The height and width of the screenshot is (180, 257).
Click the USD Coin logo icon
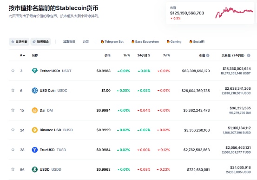click(34, 90)
